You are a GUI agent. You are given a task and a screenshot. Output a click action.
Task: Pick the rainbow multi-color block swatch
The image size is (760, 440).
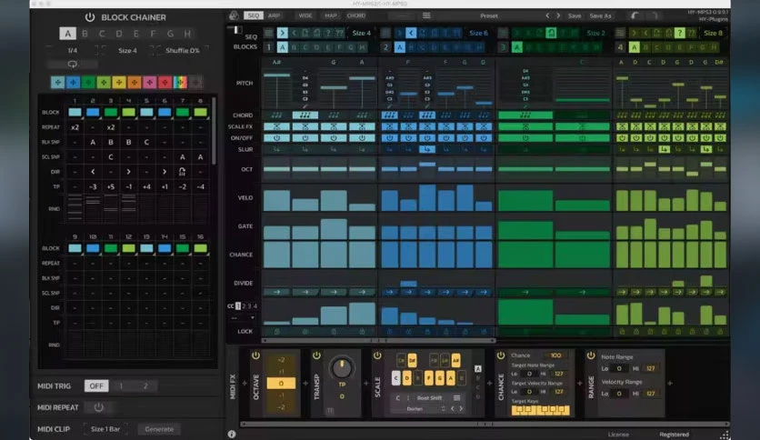point(180,83)
